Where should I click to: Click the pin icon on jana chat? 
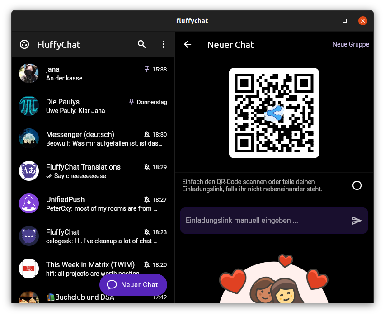tap(146, 70)
